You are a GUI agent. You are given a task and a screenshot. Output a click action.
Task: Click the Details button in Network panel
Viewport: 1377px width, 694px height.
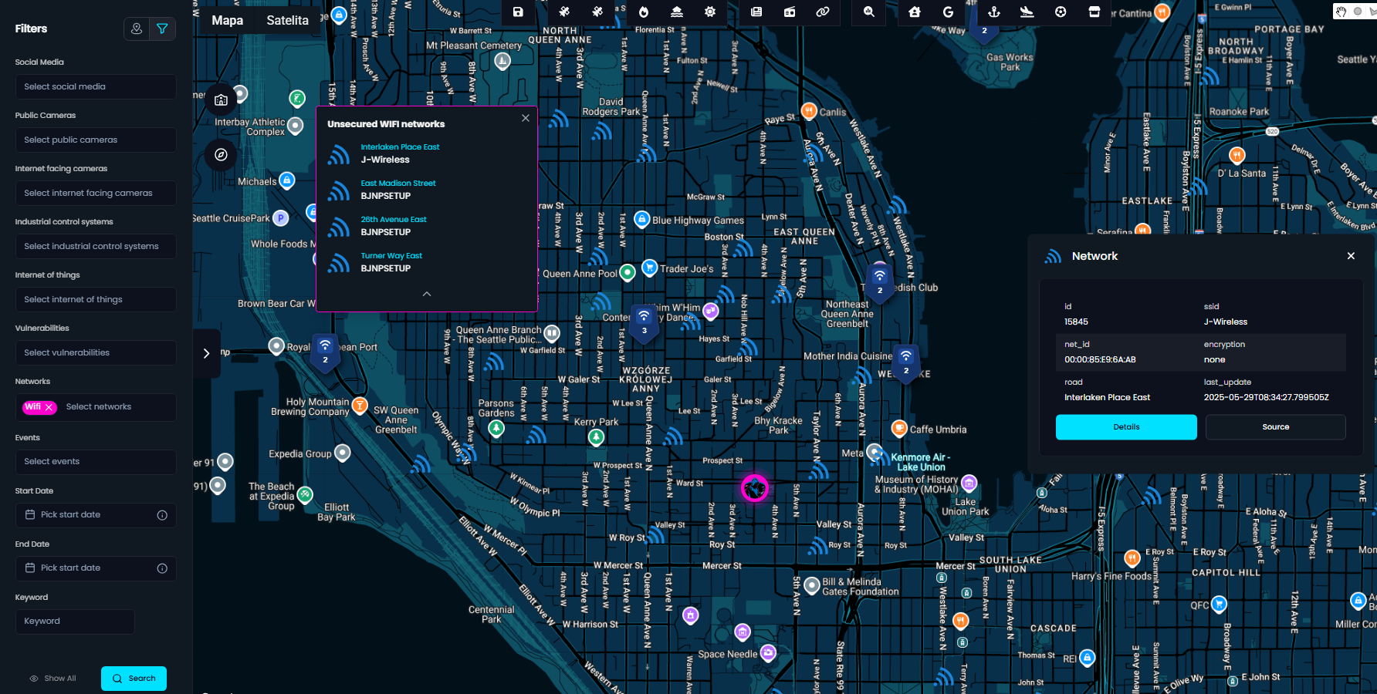[x=1126, y=427]
